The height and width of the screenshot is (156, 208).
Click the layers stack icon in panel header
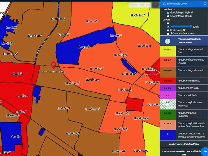164,4
